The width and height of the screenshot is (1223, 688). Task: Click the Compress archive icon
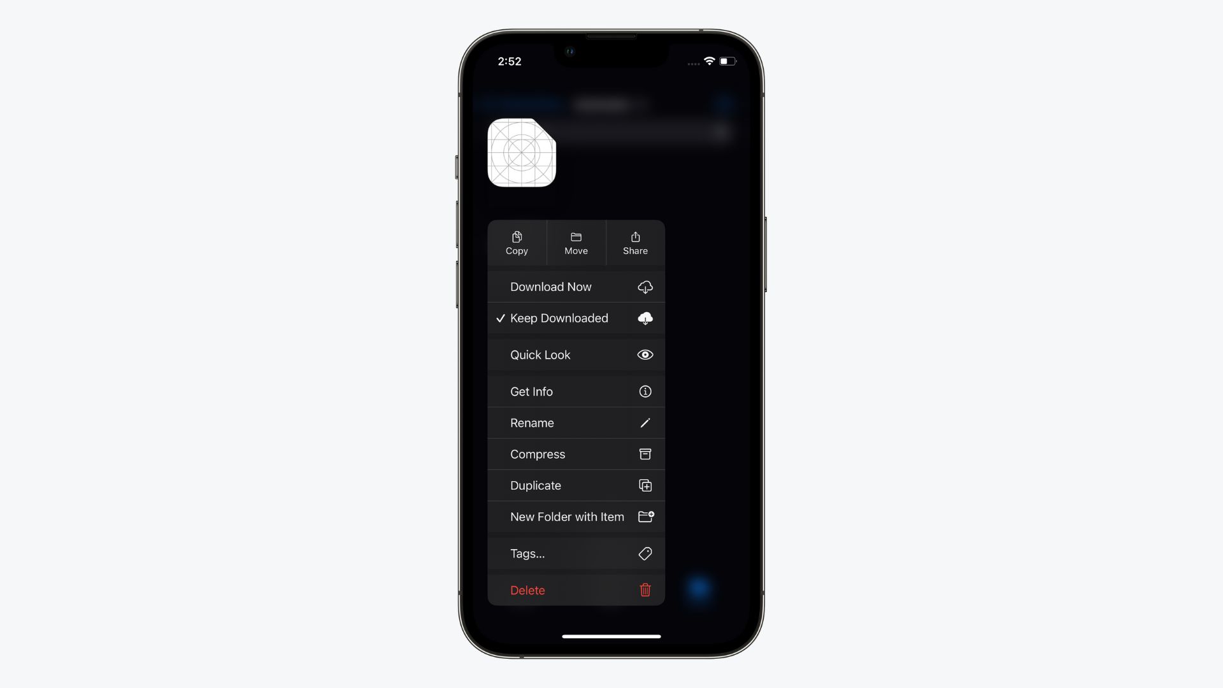[645, 454]
